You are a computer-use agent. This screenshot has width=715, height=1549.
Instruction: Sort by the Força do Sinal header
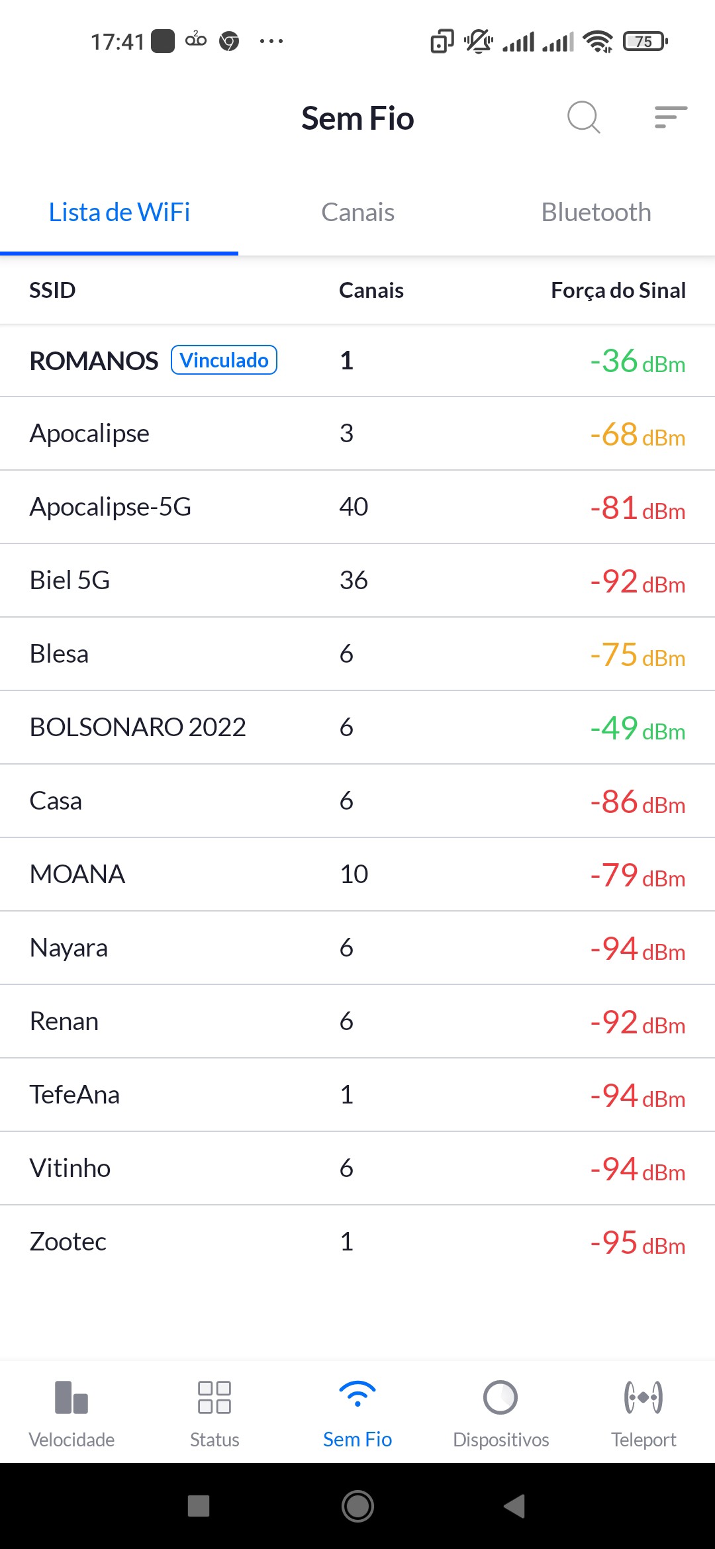click(x=618, y=290)
